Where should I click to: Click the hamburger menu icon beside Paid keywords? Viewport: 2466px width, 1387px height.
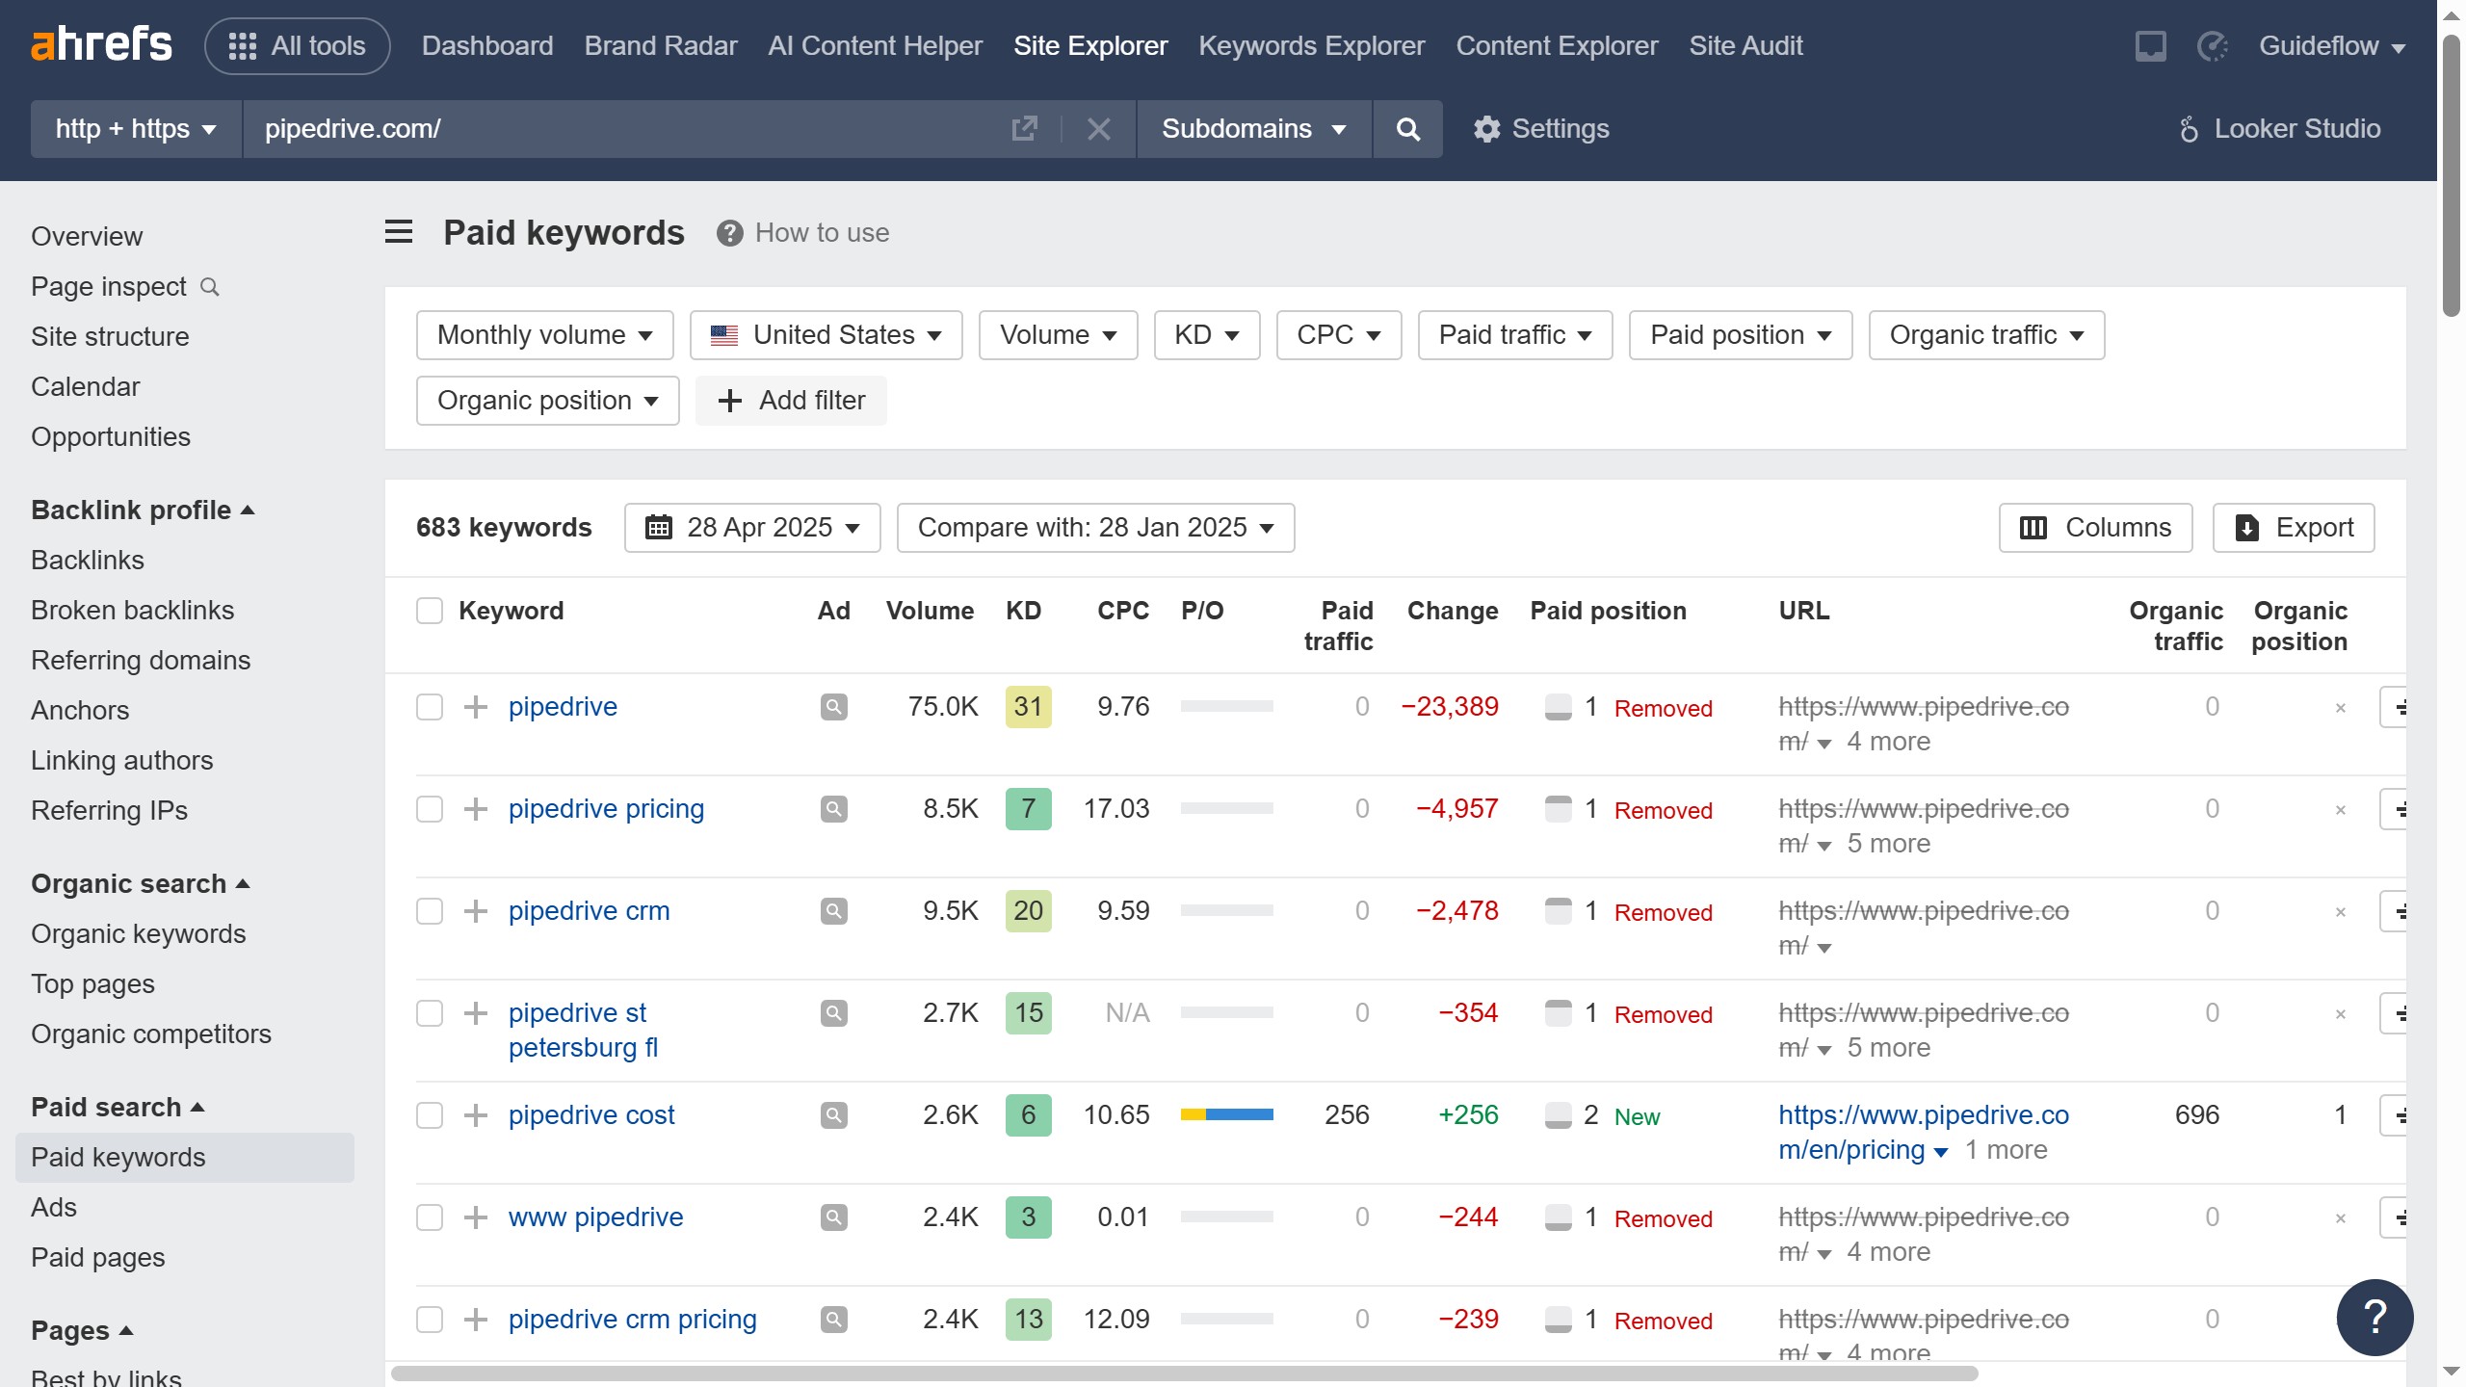click(399, 232)
